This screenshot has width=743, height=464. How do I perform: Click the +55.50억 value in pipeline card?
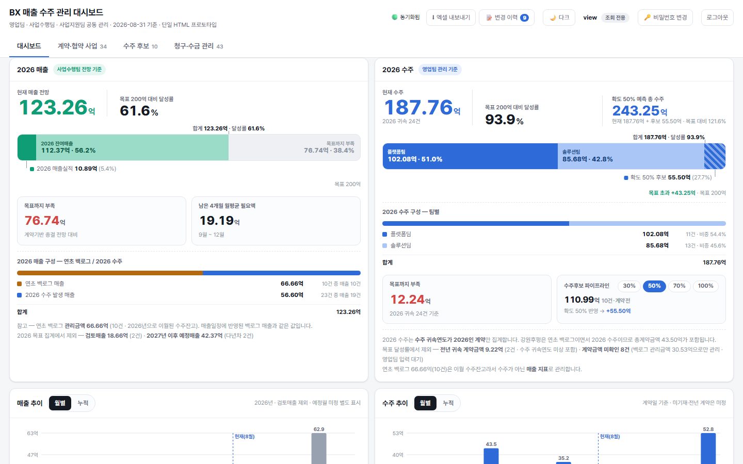click(x=618, y=311)
